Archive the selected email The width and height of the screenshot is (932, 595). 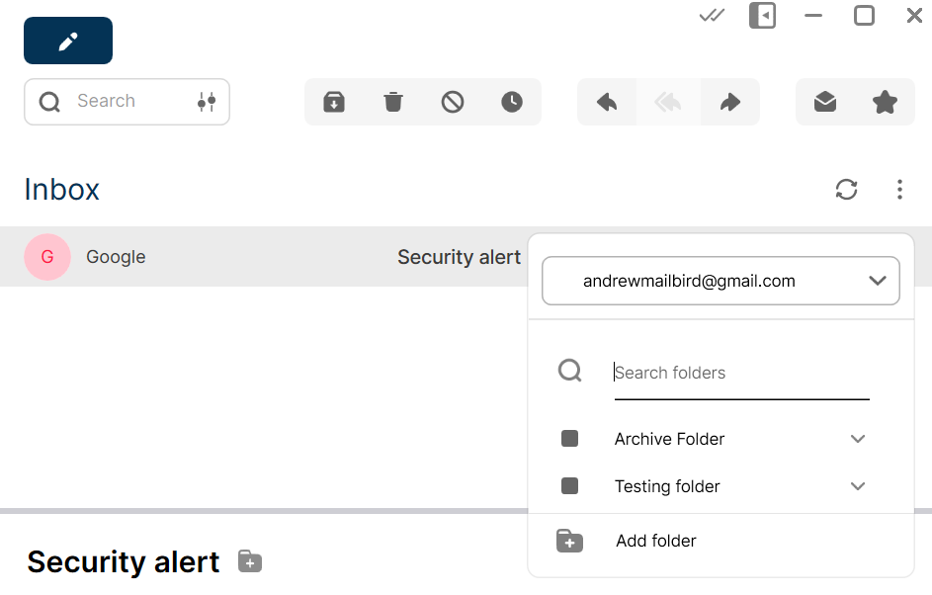[334, 102]
